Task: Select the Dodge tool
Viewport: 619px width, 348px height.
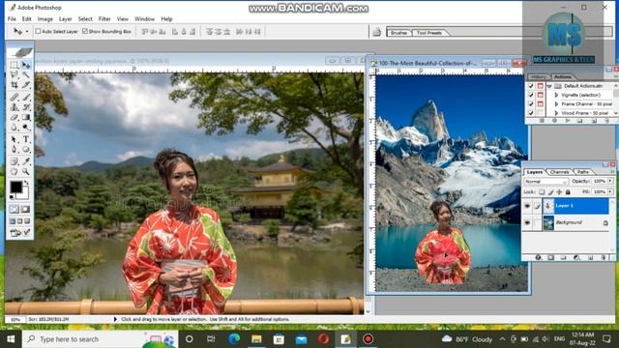Action: click(26, 128)
